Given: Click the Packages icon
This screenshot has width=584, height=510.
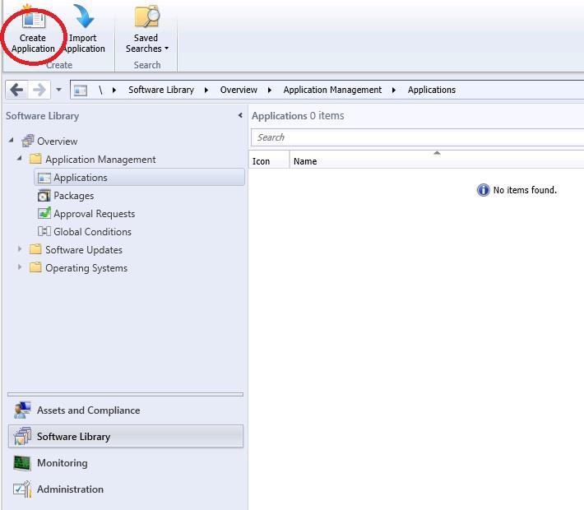Looking at the screenshot, I should coord(44,195).
